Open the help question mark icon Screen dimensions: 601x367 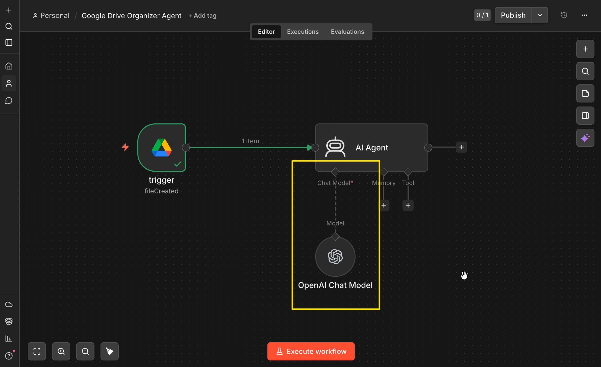click(x=9, y=356)
